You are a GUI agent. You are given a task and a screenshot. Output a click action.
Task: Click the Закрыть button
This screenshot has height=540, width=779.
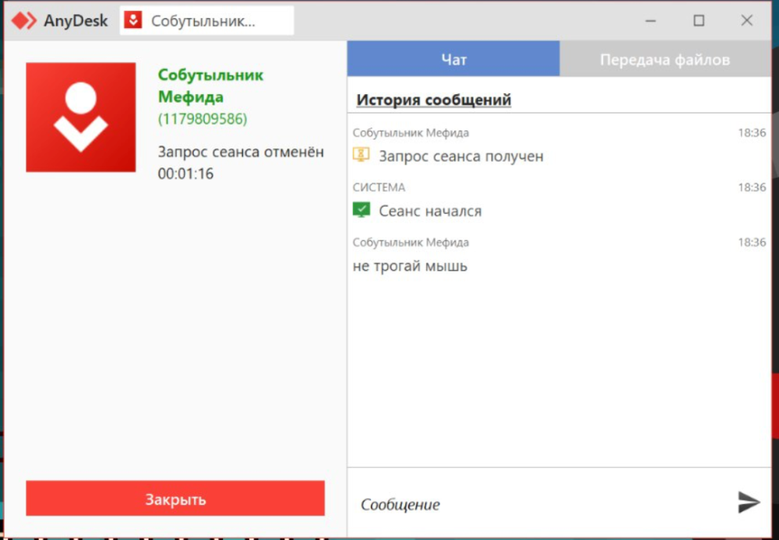coord(175,498)
